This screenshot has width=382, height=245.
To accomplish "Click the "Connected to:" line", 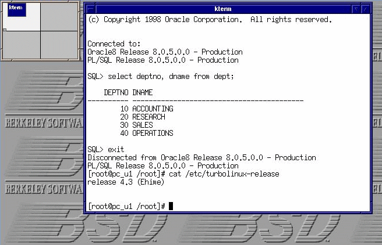I will point(114,44).
